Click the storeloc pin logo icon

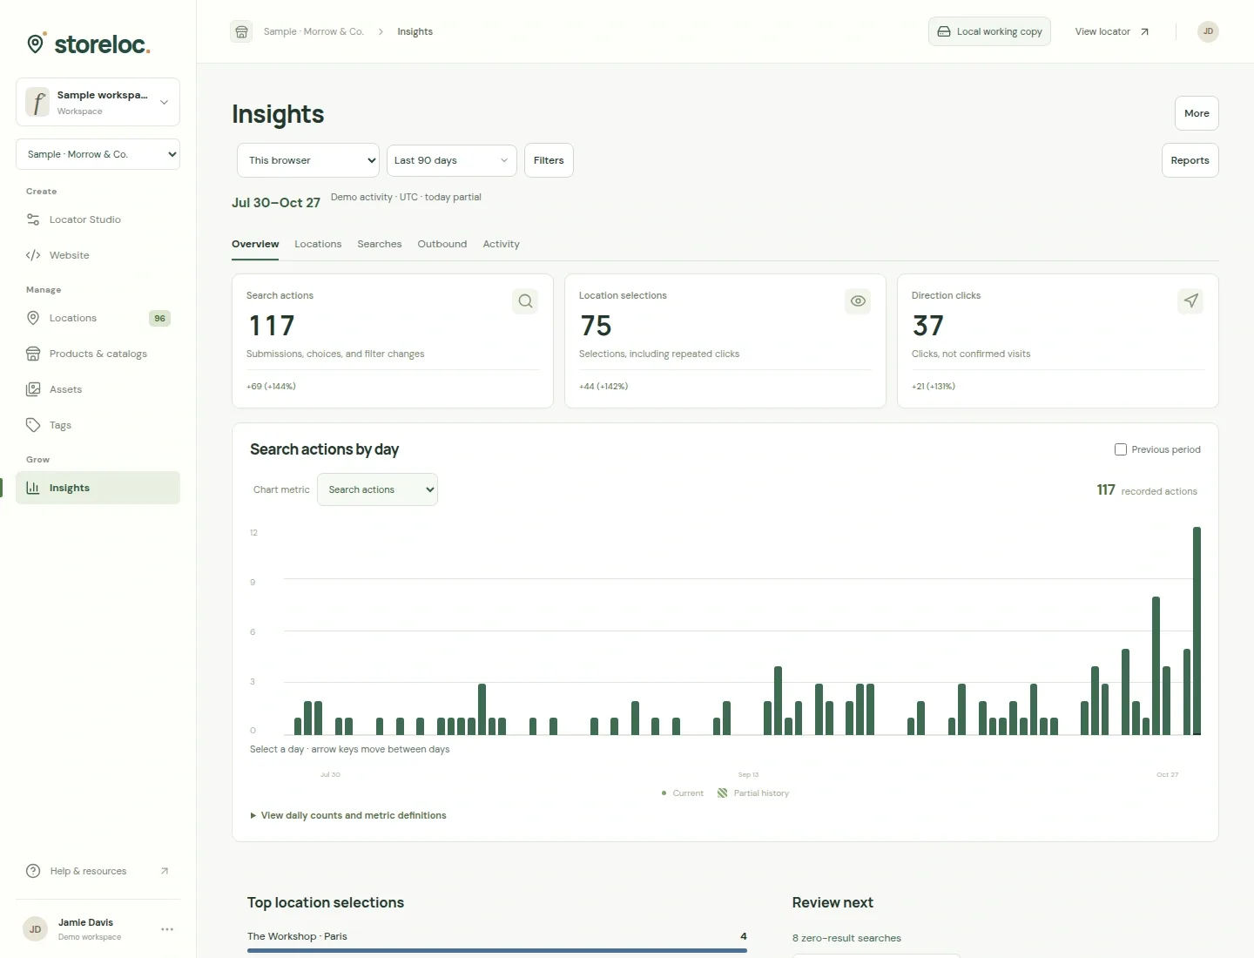[x=36, y=44]
